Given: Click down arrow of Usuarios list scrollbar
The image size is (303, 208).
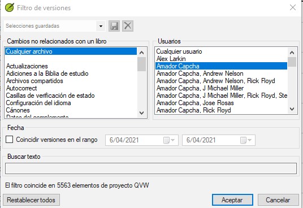Looking at the screenshot, I should (292, 109).
